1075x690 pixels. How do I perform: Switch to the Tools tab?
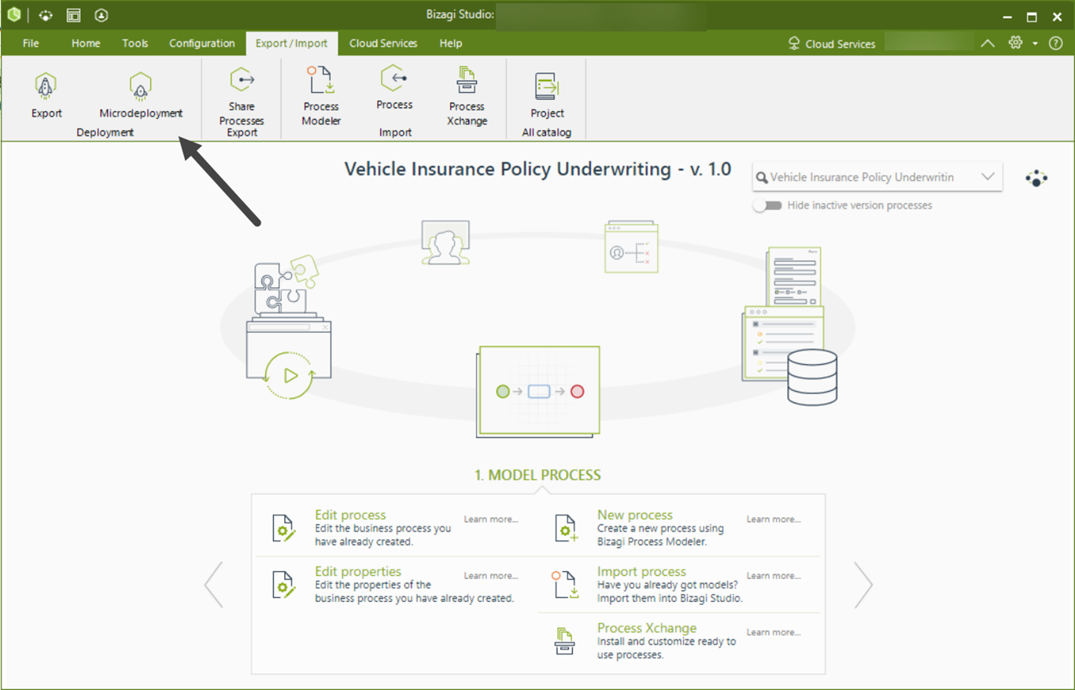point(135,43)
